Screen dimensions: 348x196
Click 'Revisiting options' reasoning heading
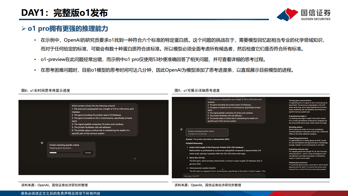tap(296, 127)
